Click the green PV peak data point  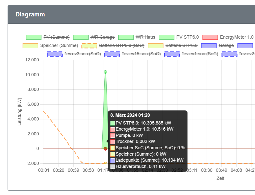click(105, 72)
